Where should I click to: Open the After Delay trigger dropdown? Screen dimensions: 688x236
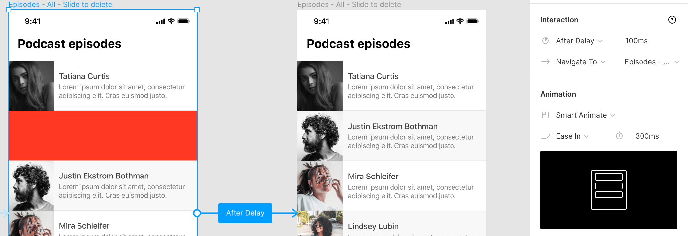(579, 41)
